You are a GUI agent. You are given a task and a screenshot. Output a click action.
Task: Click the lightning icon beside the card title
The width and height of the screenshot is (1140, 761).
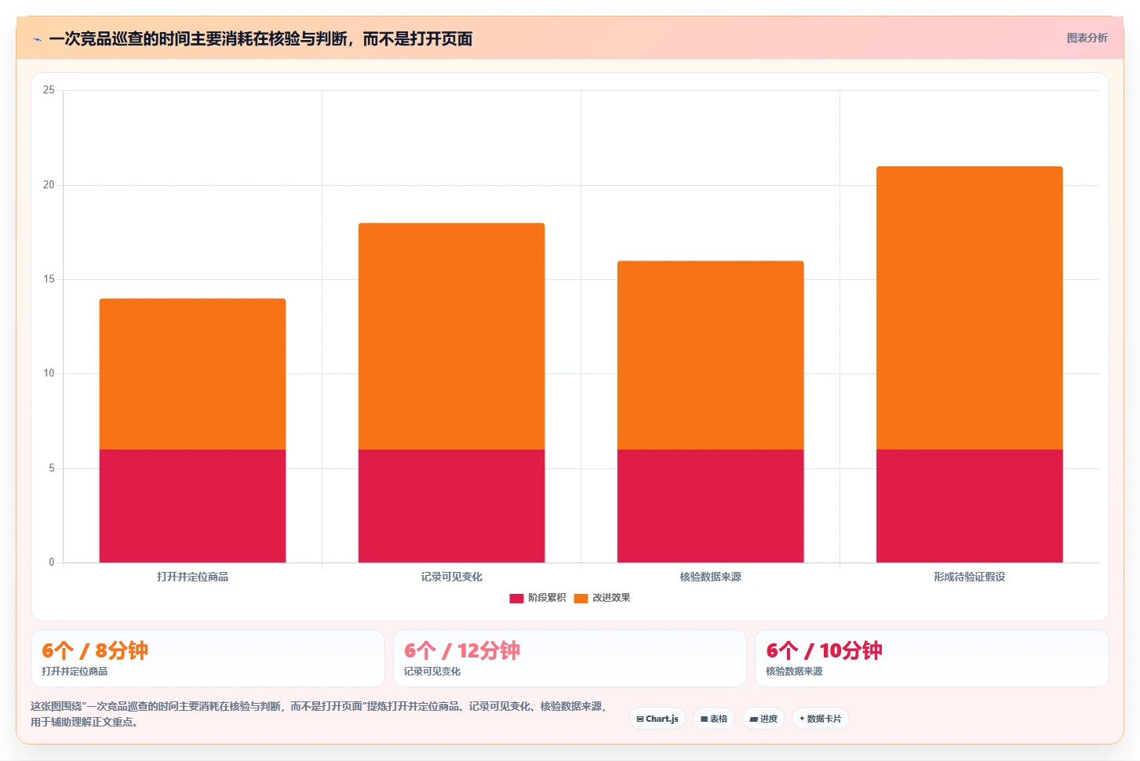(x=37, y=39)
